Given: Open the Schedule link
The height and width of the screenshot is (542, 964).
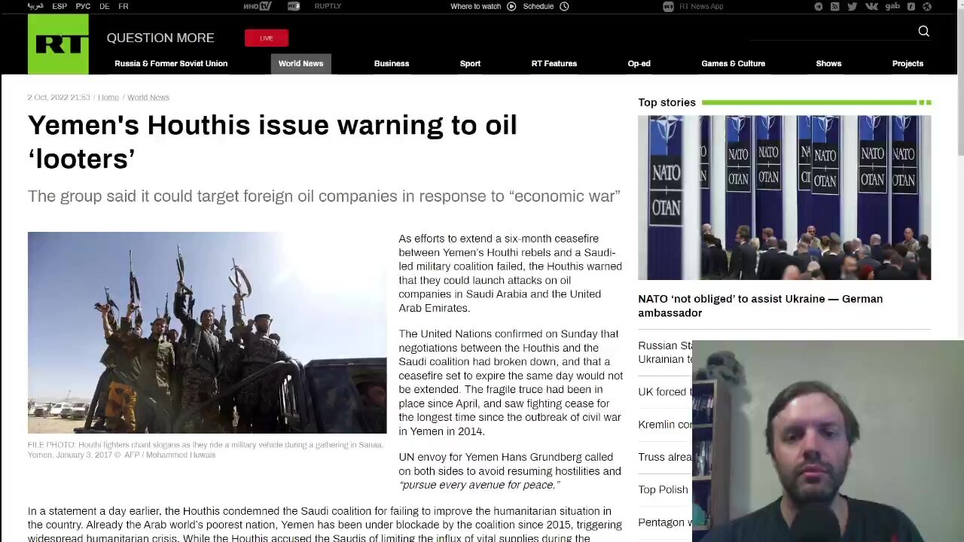Looking at the screenshot, I should [x=538, y=6].
